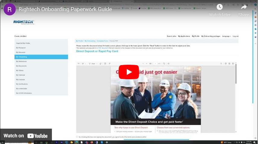258x144 pixels.
Task: Click Watch on YouTube
Action: tap(26, 136)
